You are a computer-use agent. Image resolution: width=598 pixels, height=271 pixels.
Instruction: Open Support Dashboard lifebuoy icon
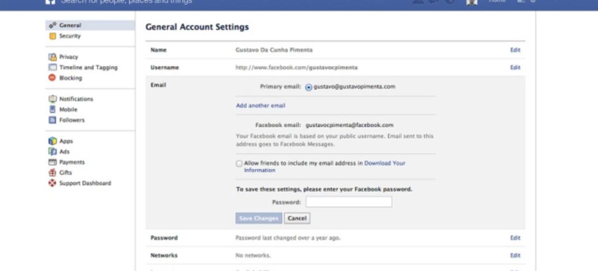52,183
